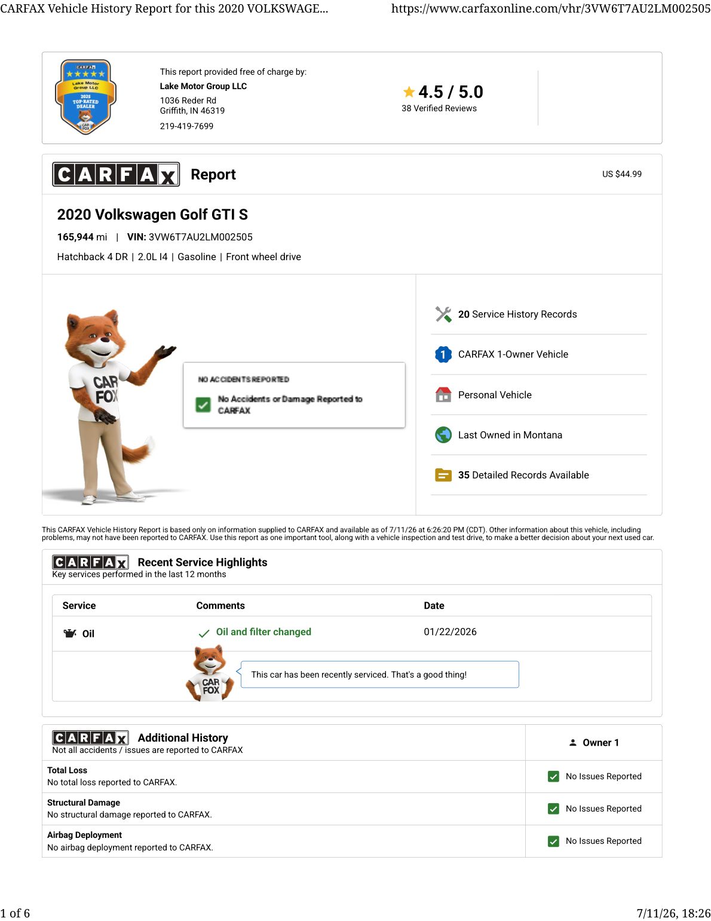This screenshot has width=711, height=921.
Task: Click the Structural Damage green checkbox
Action: pyautogui.click(x=553, y=809)
